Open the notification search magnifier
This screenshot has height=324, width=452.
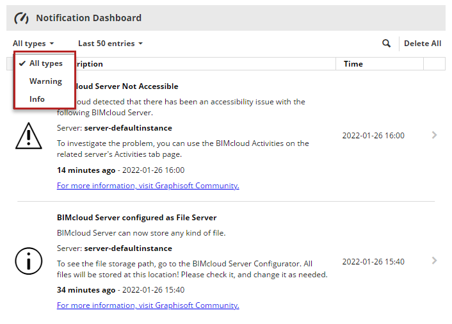click(386, 44)
